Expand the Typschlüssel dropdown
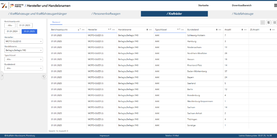The width and height of the screenshot is (277, 138). pos(24,59)
